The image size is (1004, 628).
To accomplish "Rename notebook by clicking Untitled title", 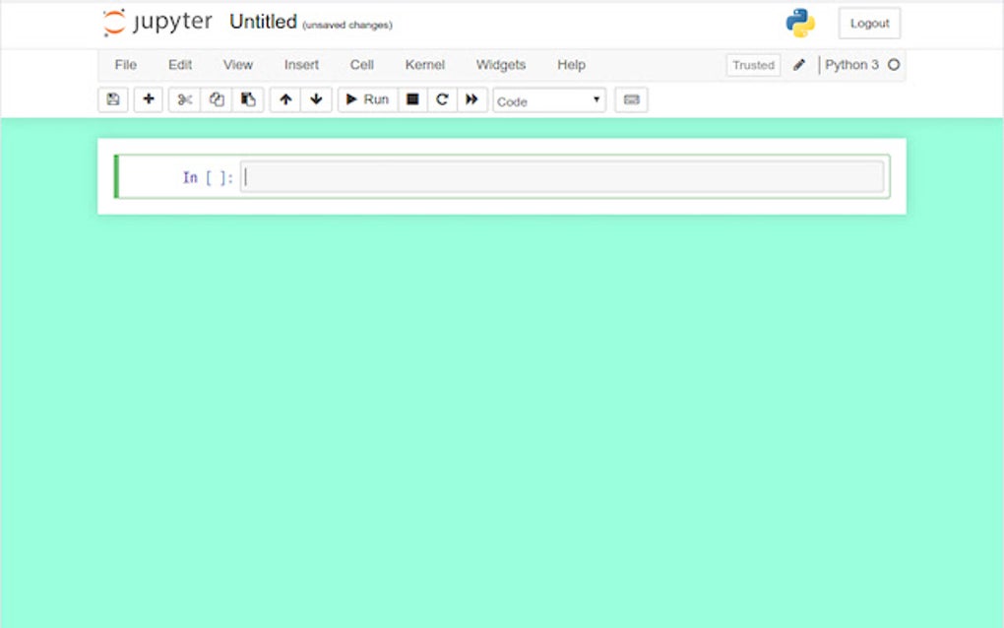I will coord(262,21).
